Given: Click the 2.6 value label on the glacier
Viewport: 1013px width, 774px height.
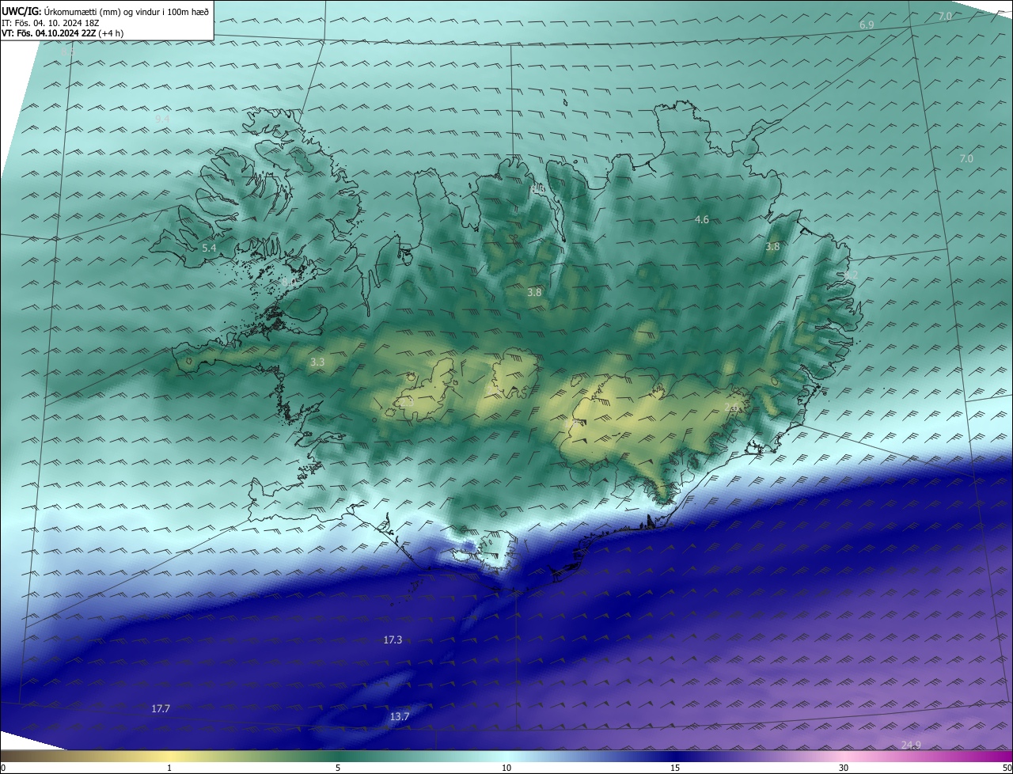Looking at the screenshot, I should pos(731,407).
